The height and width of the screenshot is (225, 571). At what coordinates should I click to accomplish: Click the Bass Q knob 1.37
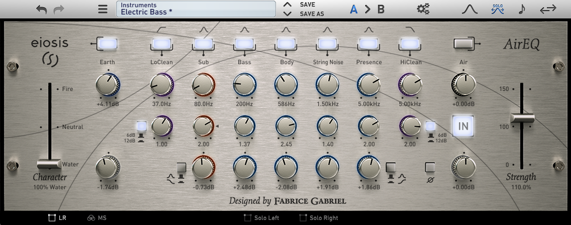coord(244,126)
